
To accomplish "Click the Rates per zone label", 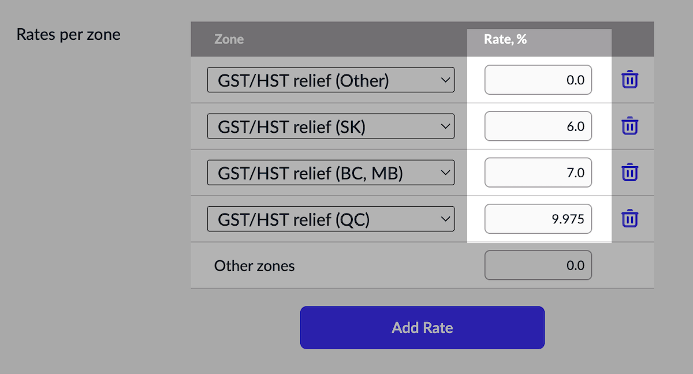I will pyautogui.click(x=68, y=34).
